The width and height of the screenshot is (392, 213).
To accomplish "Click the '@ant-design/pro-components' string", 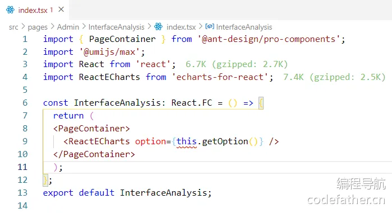I will coord(269,39).
